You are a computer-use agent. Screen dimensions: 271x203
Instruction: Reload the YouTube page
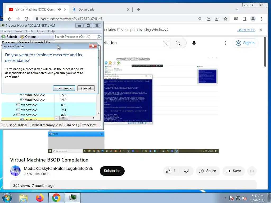[x=26, y=19]
